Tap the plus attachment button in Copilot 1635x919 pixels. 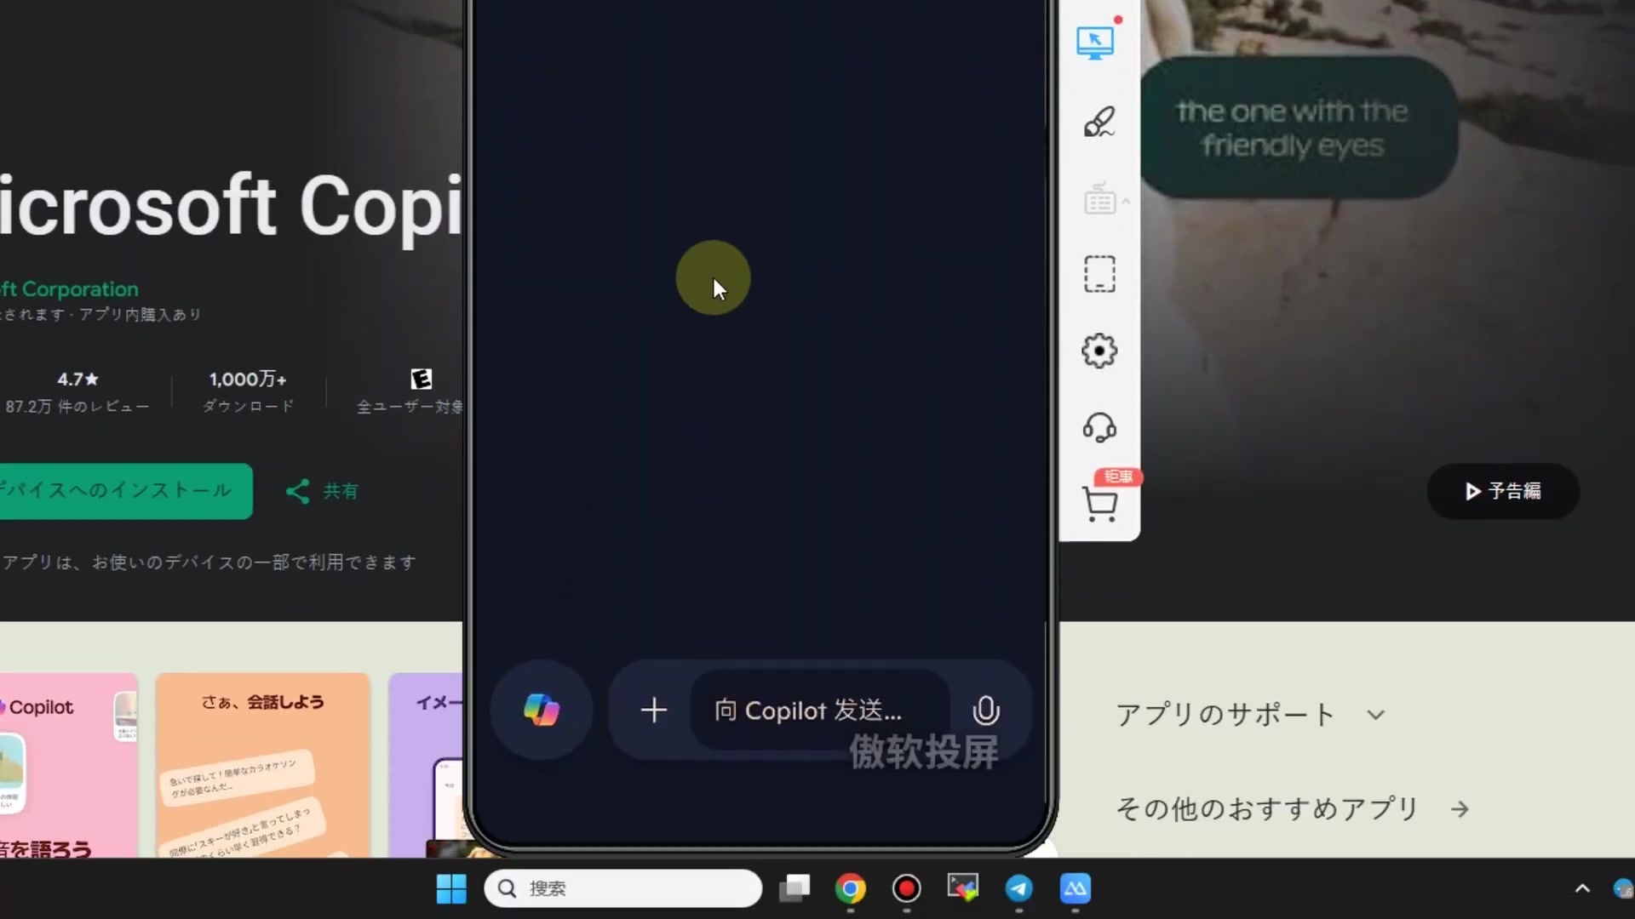click(654, 710)
